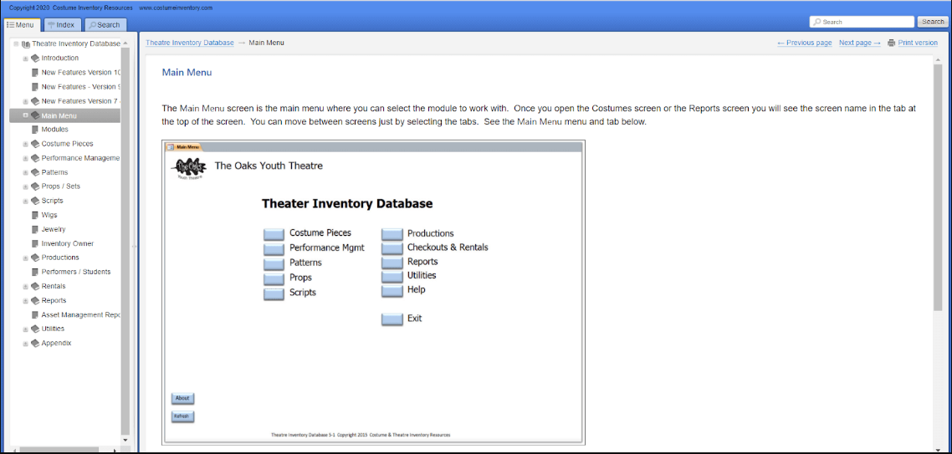Click the tree scrollbar down arrow
The image size is (952, 454).
click(x=125, y=440)
